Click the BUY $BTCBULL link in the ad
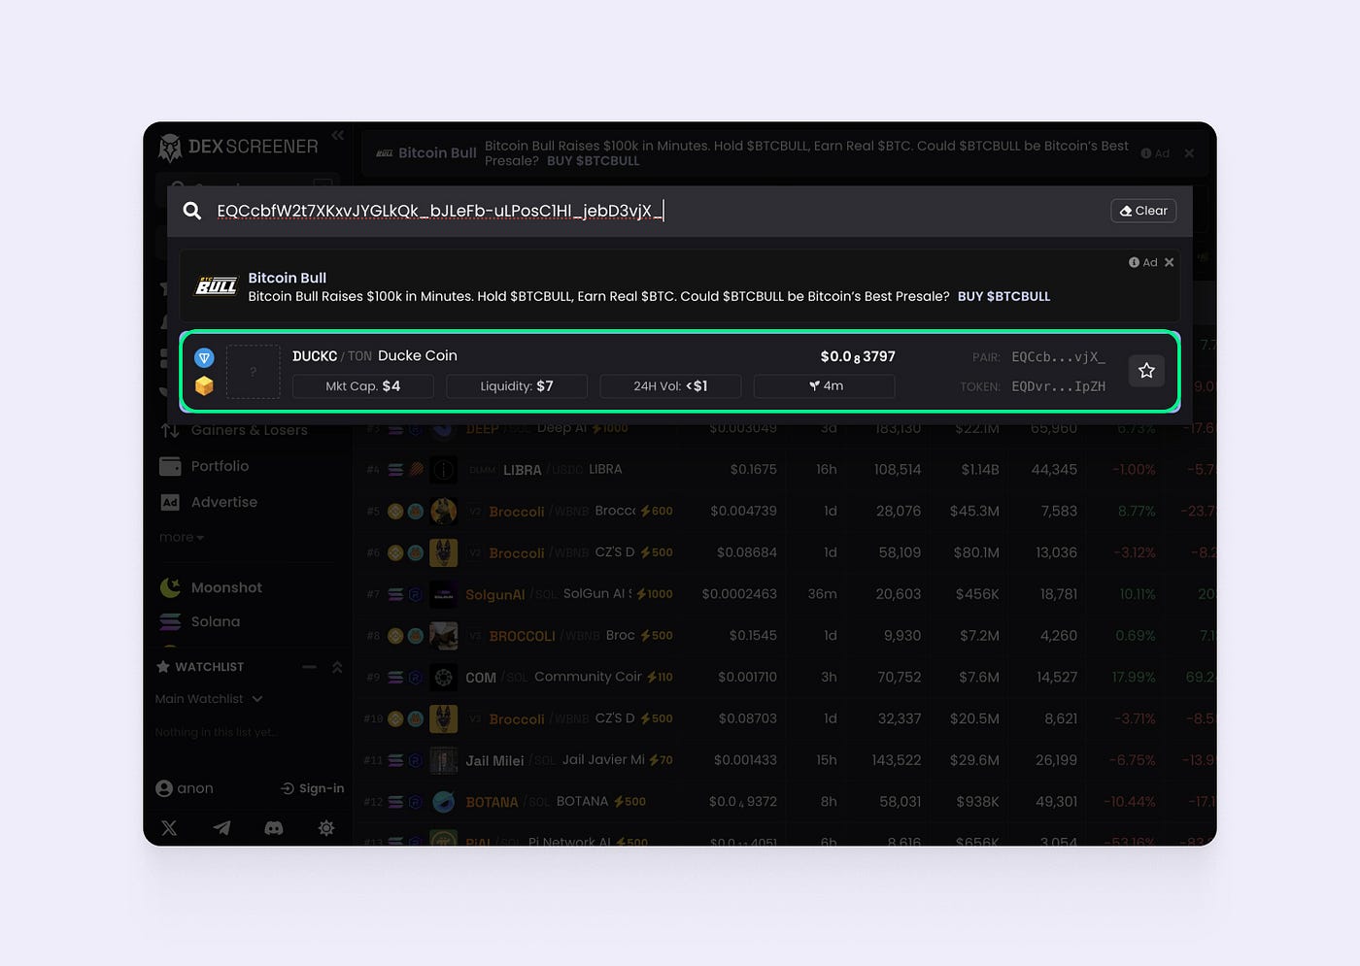The height and width of the screenshot is (966, 1360). coord(1003,296)
